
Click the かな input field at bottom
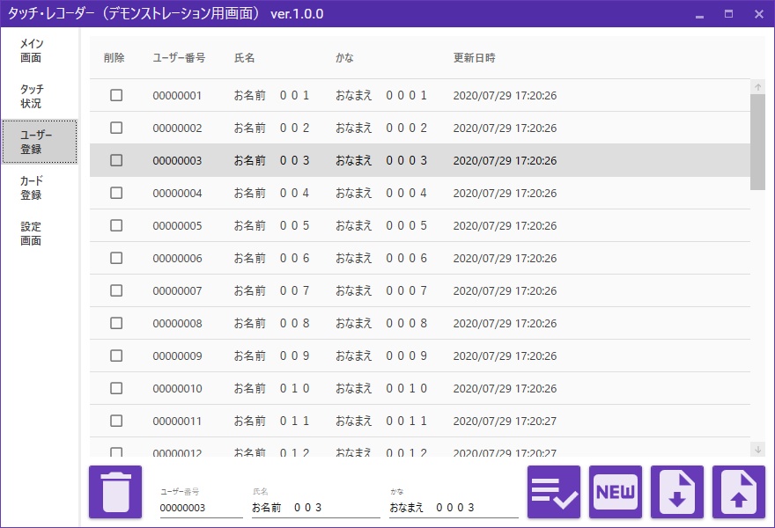[454, 507]
